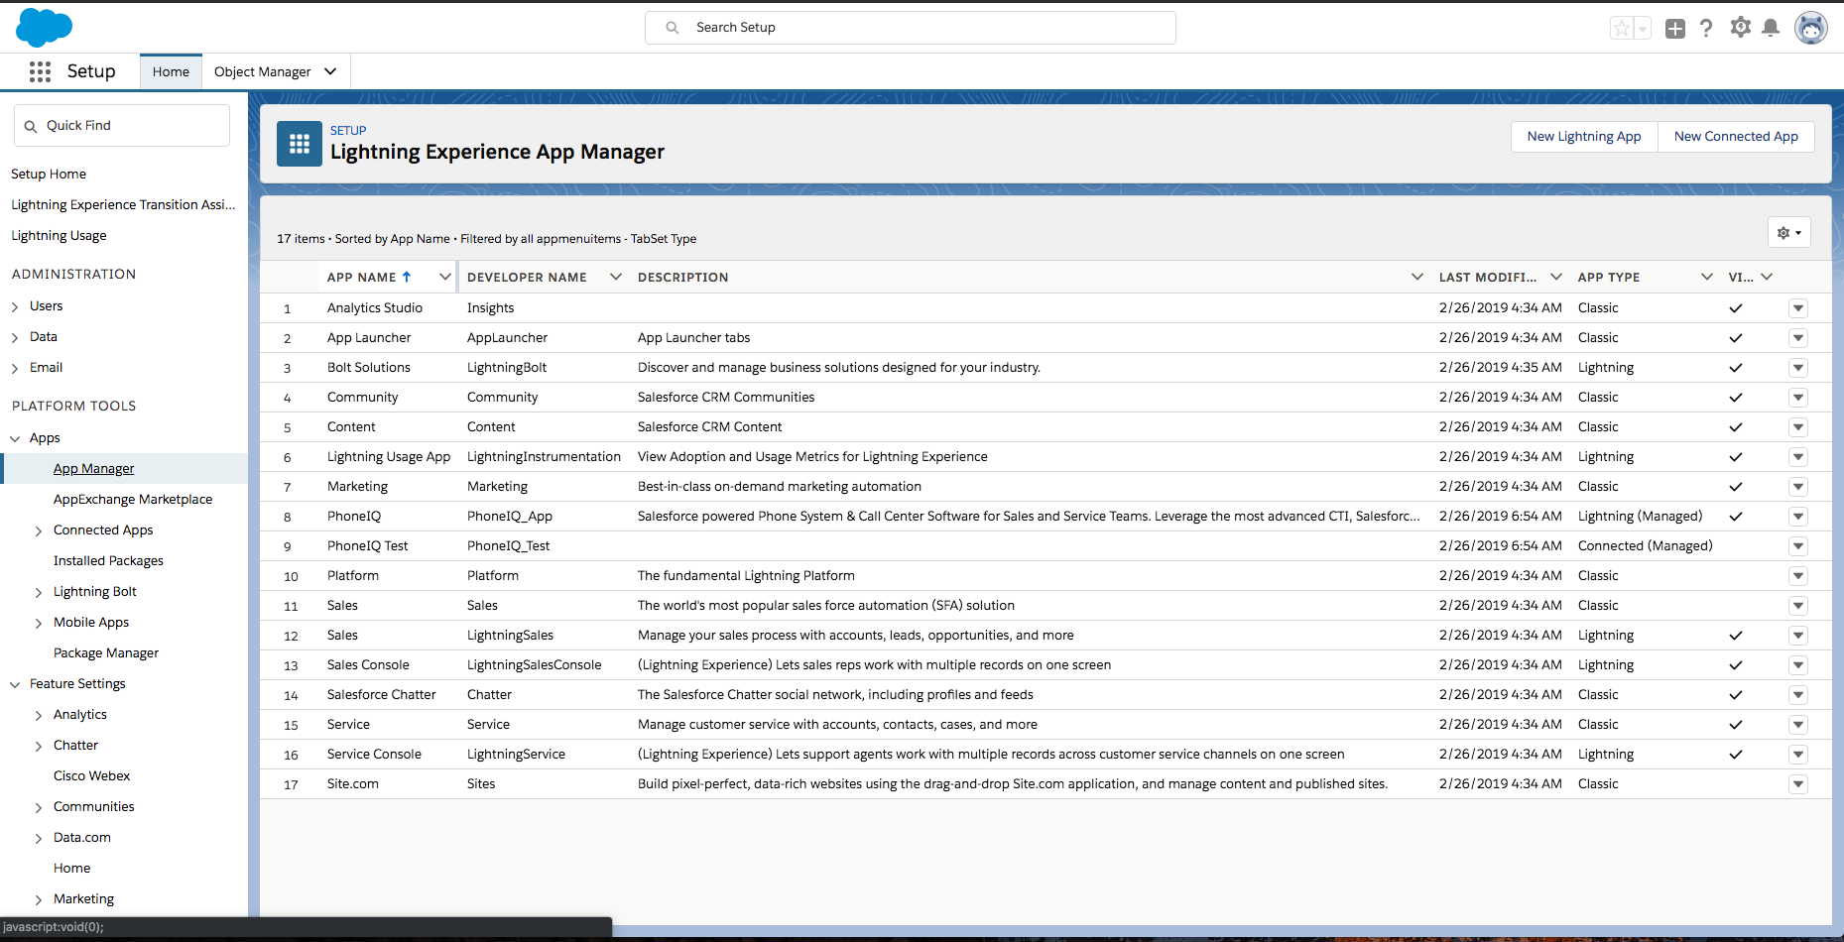Open AppExchange Marketplace in sidebar
This screenshot has height=942, width=1844.
tap(133, 500)
